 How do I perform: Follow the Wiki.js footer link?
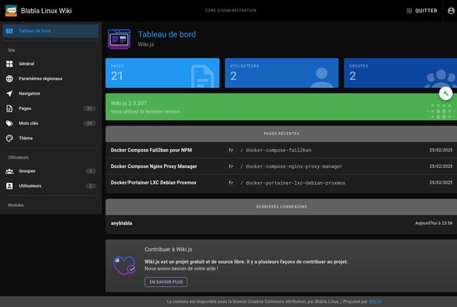375,302
